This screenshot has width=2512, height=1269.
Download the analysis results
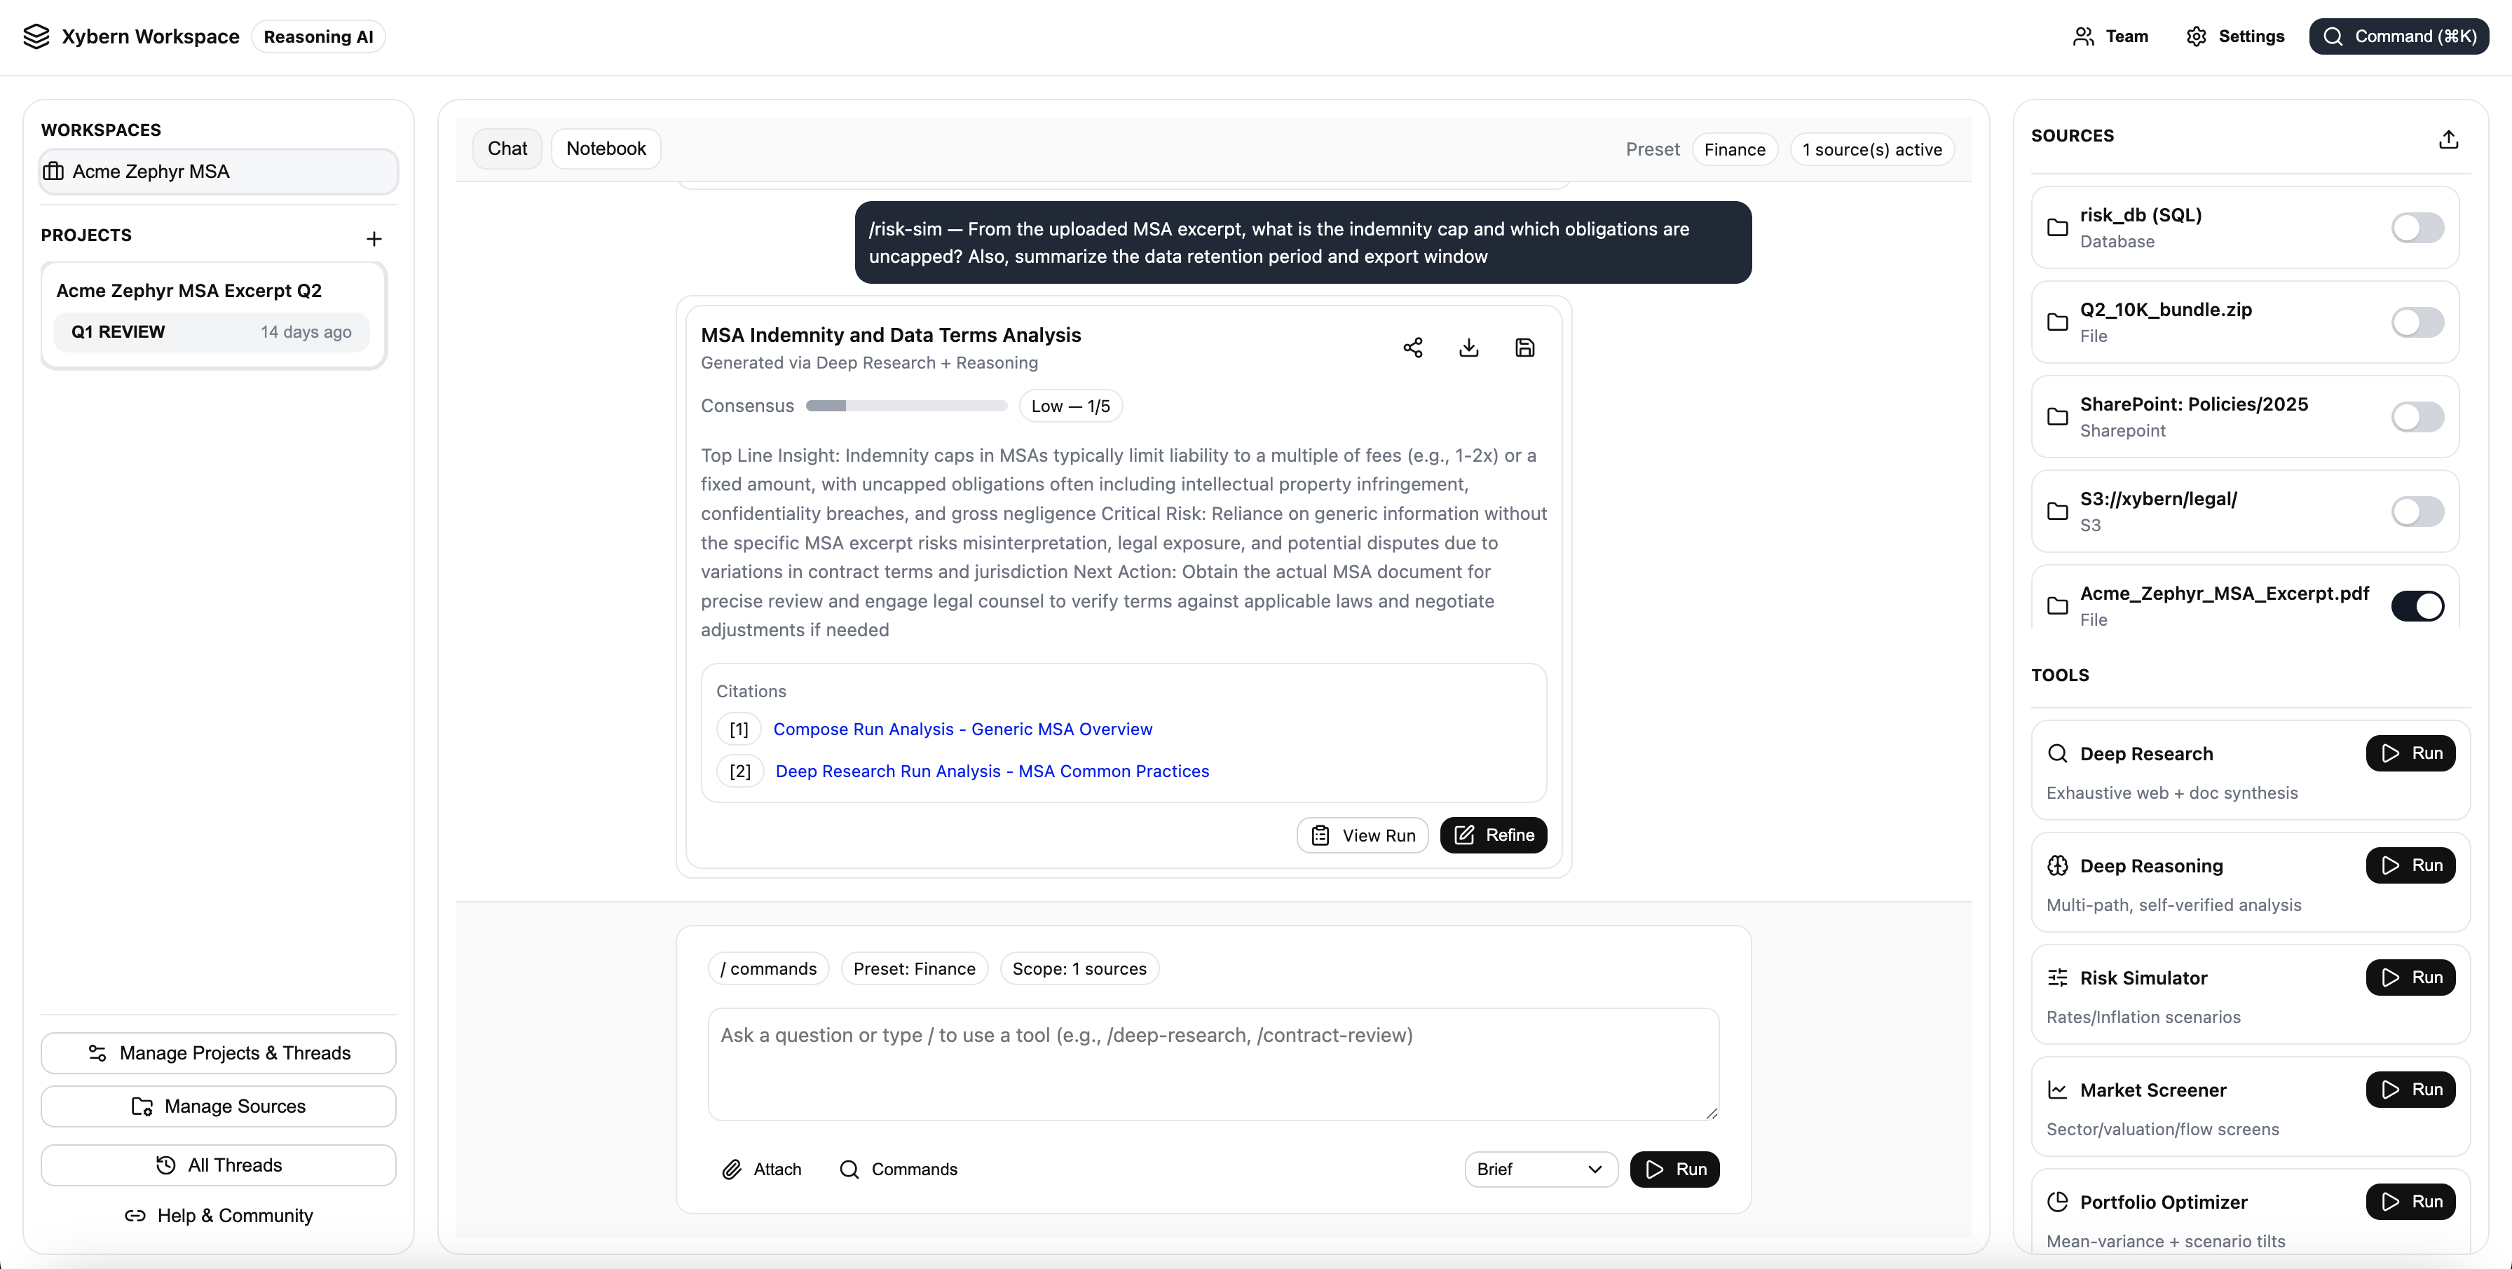[1468, 347]
